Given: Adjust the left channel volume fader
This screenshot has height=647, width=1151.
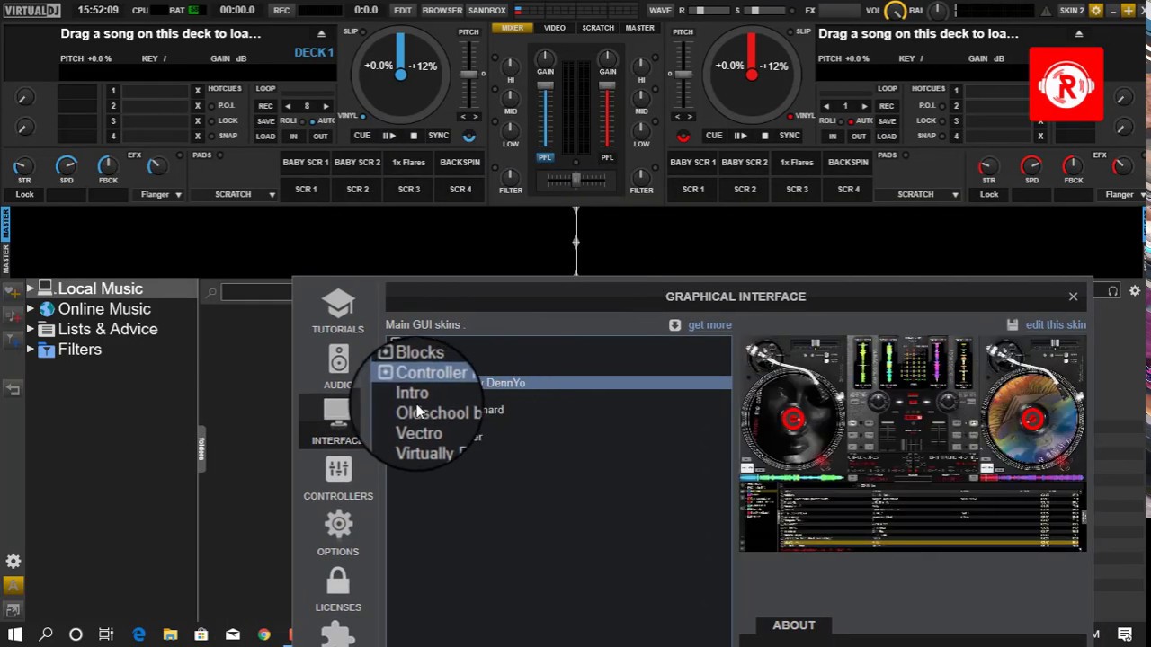Looking at the screenshot, I should [545, 115].
